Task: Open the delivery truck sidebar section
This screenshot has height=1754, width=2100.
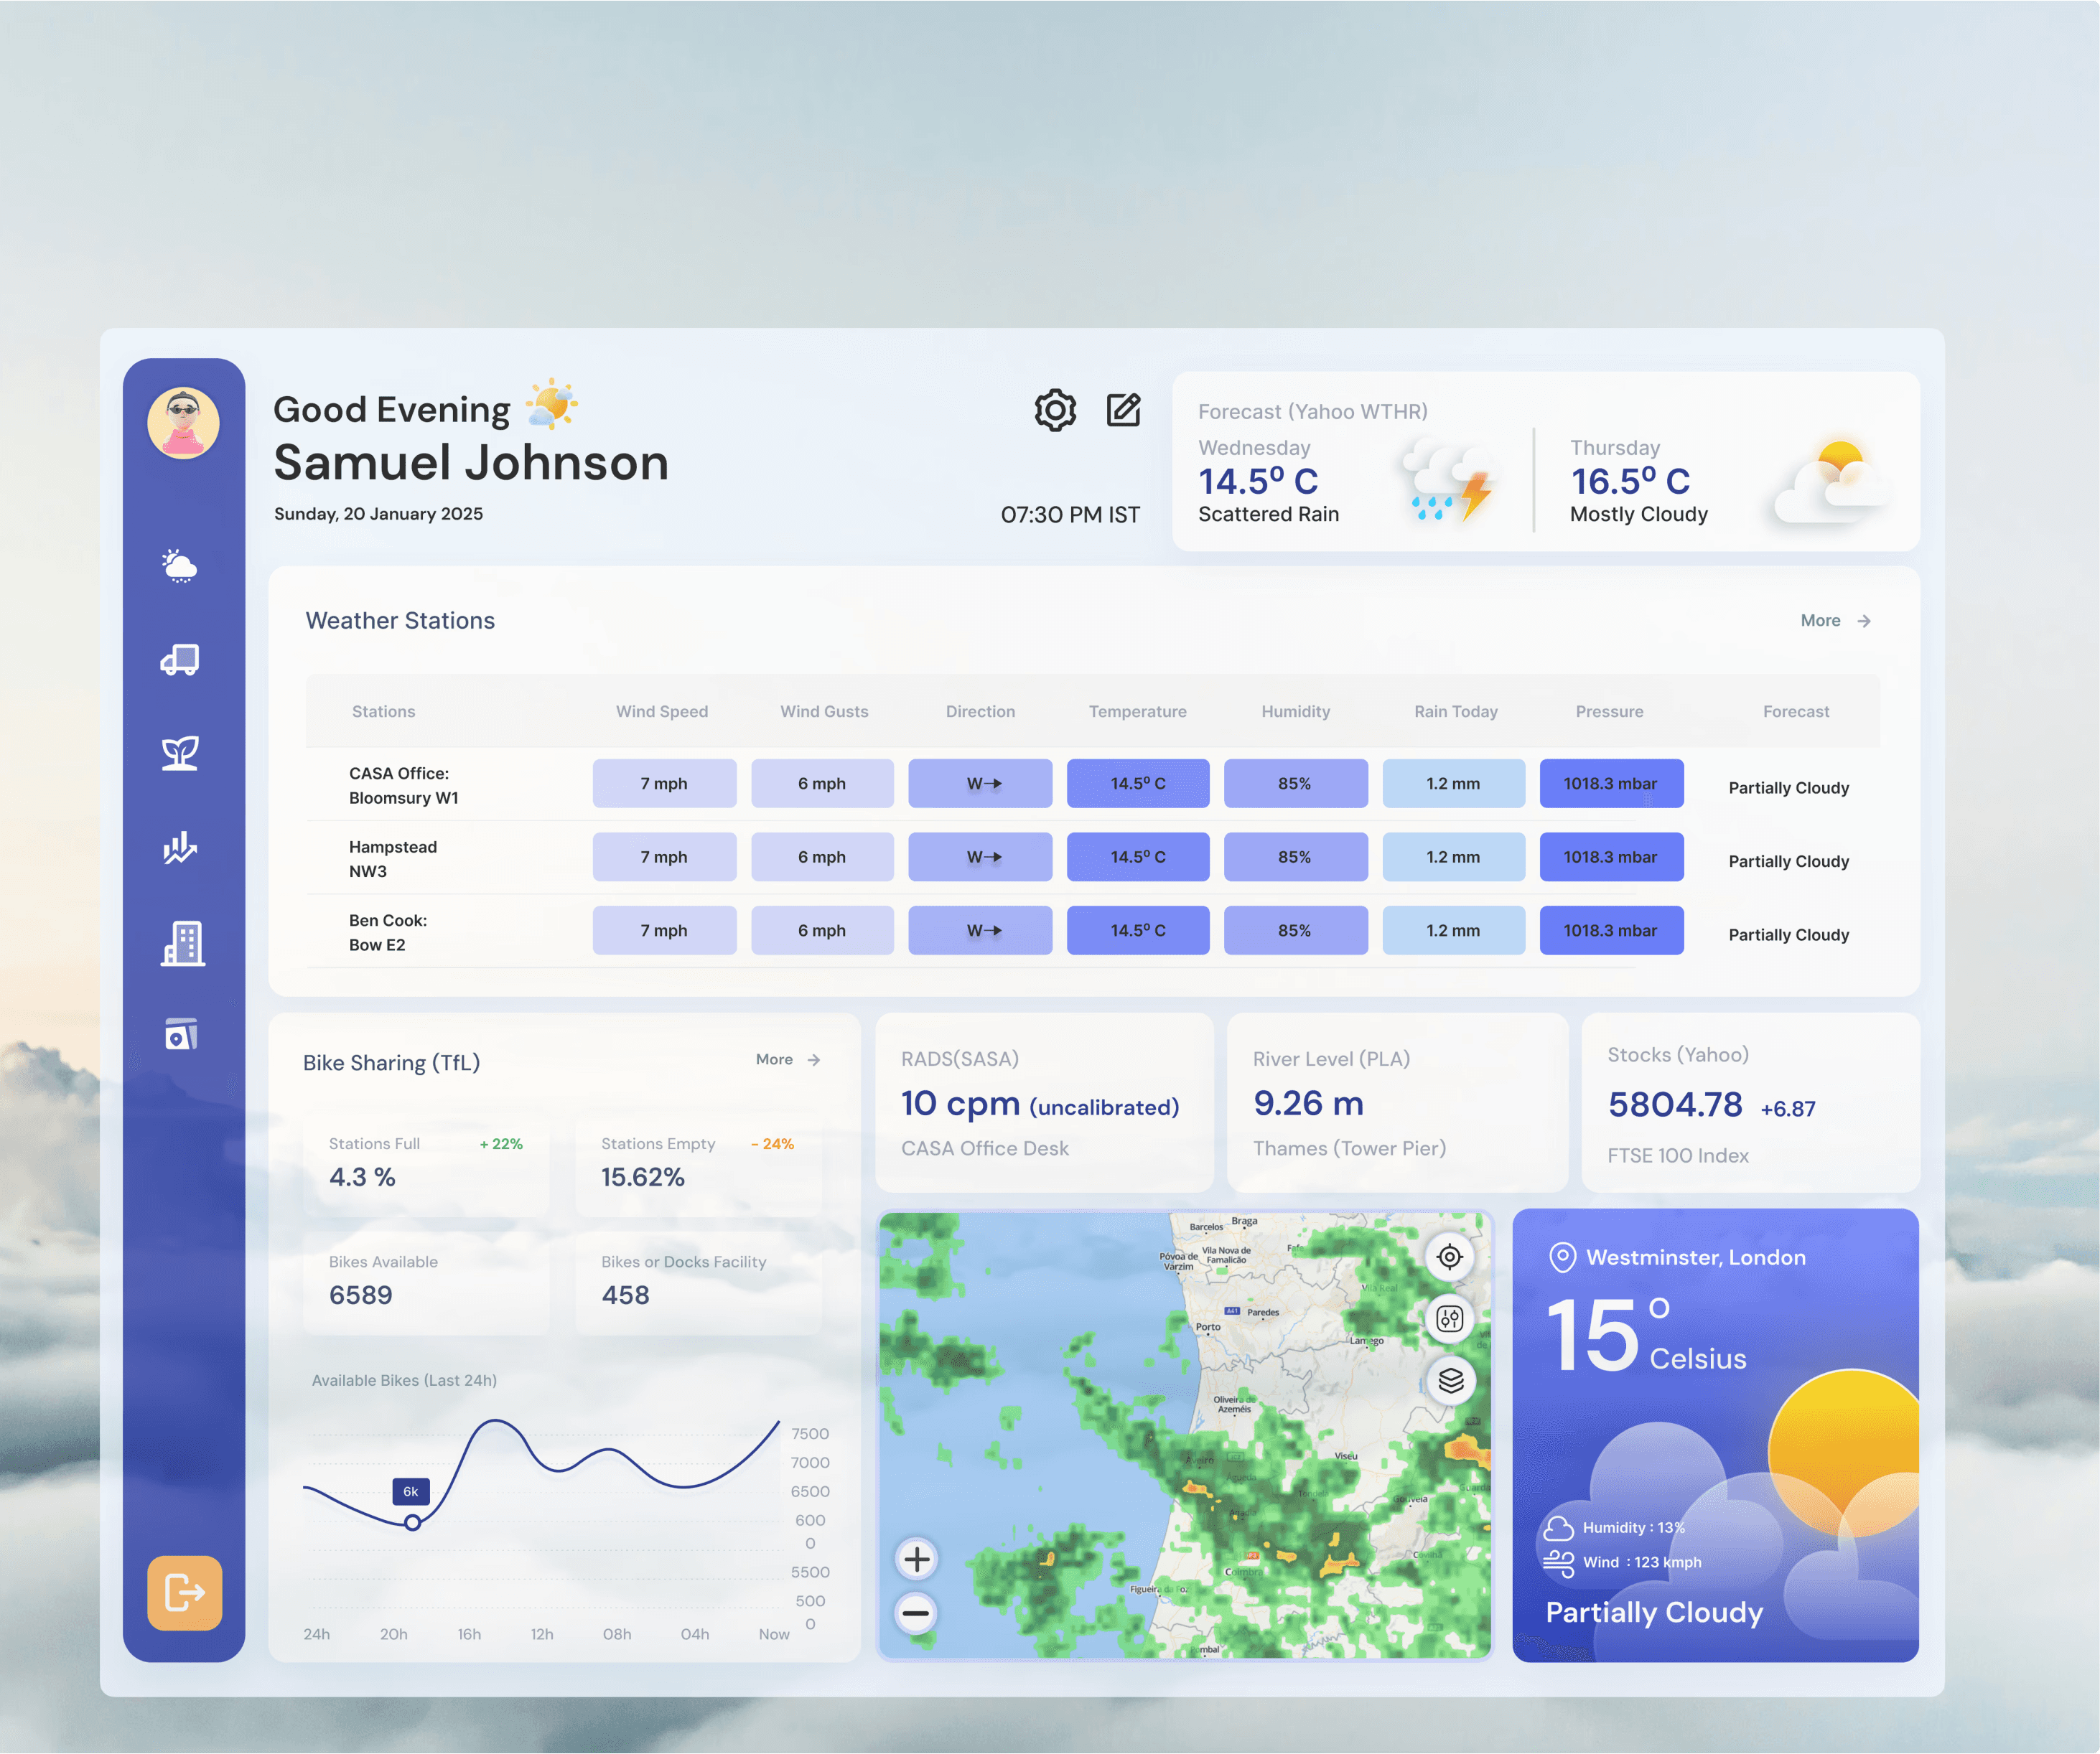Action: click(180, 660)
